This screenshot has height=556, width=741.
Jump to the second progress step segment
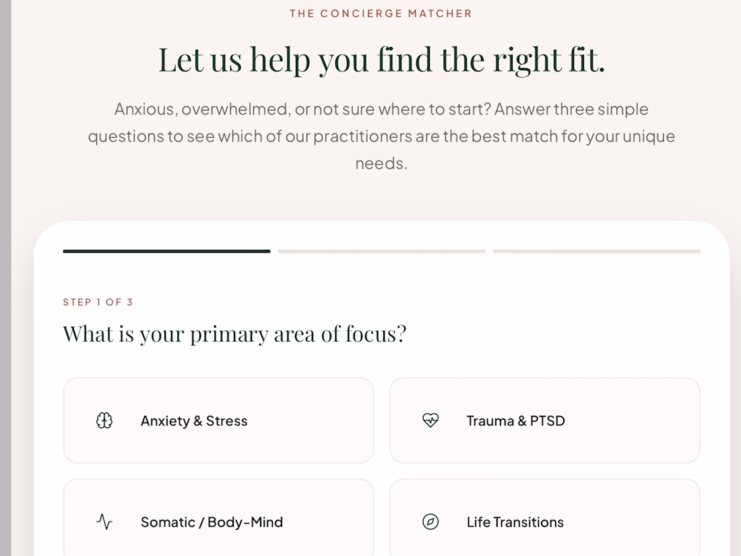(x=381, y=251)
